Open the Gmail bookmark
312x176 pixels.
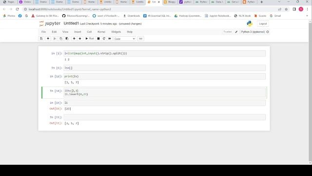[x=275, y=16]
